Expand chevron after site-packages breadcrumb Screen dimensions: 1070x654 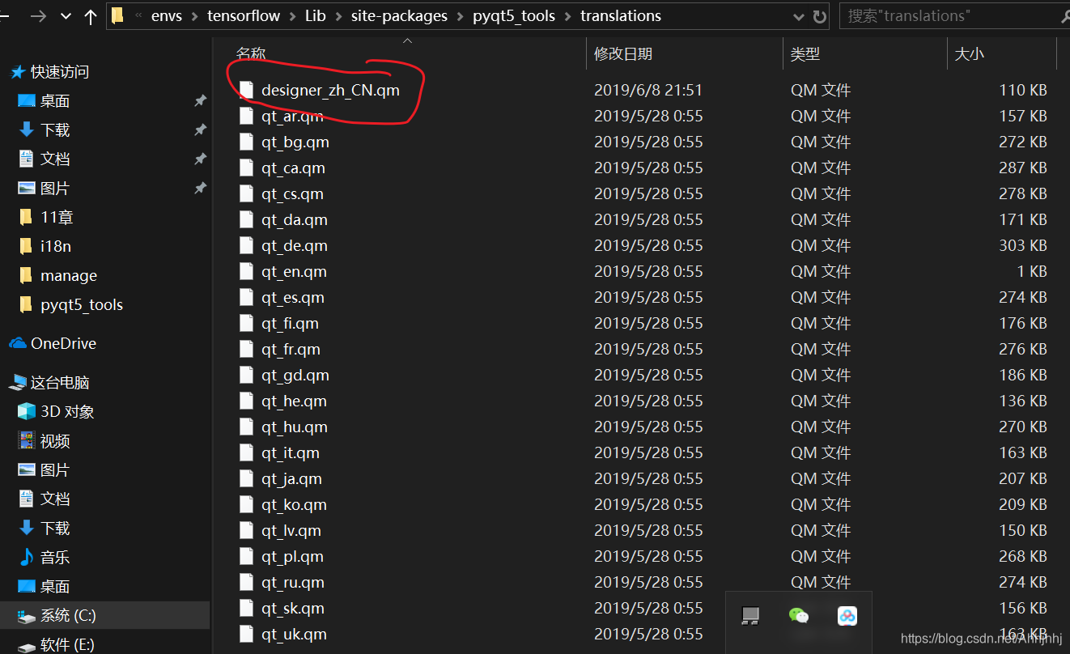click(461, 16)
